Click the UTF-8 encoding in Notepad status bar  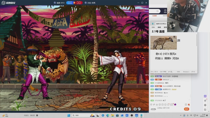tap(193, 72)
